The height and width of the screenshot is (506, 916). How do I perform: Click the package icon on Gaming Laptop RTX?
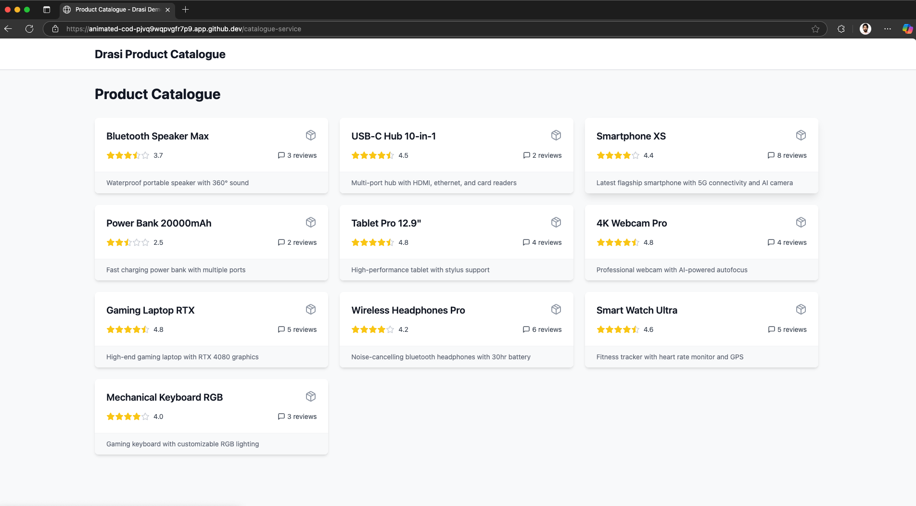coord(311,309)
